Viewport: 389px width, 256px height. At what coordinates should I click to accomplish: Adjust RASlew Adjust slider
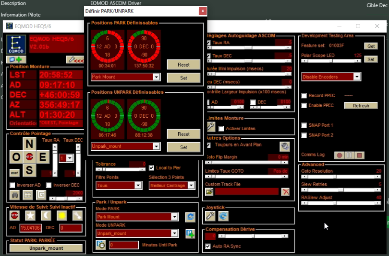click(x=341, y=203)
